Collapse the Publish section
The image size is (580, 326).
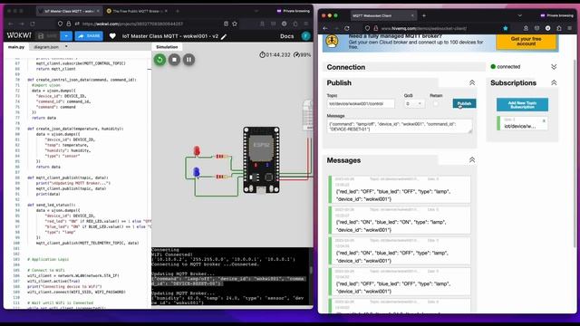click(472, 82)
